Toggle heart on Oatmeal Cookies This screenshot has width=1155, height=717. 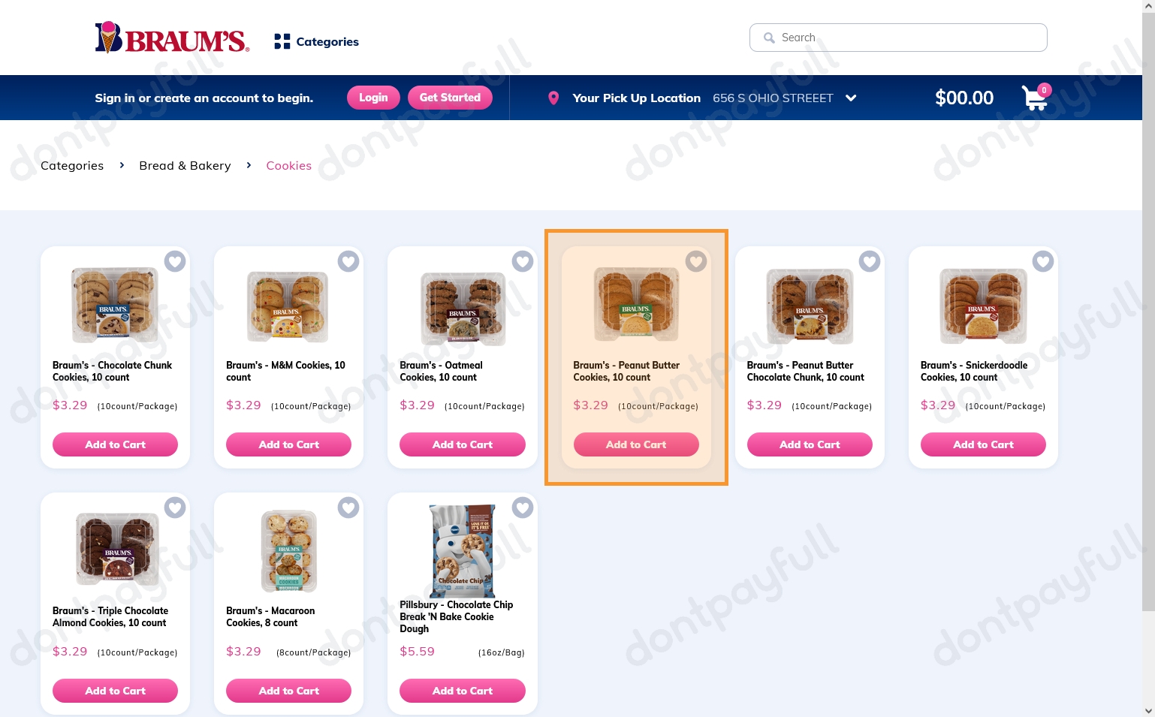(x=523, y=261)
